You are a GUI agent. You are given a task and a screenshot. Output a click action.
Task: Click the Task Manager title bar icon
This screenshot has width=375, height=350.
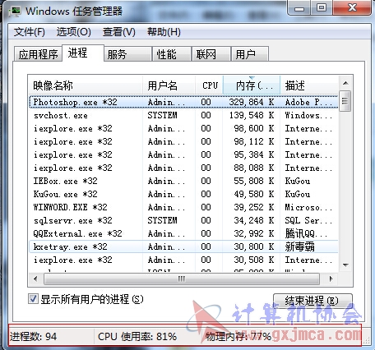click(x=15, y=12)
